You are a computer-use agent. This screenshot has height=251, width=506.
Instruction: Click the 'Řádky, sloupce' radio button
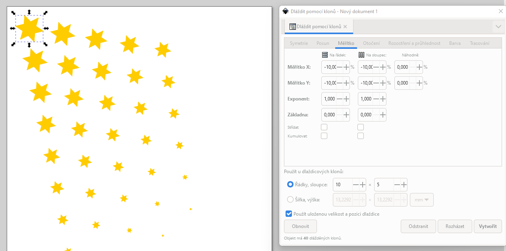coord(290,184)
